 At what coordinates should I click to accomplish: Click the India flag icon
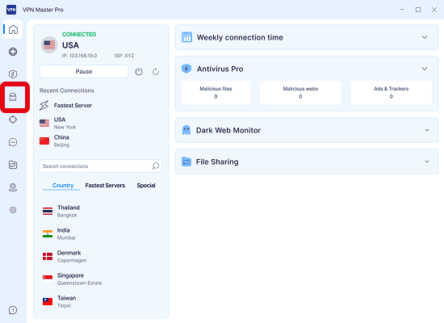click(48, 233)
